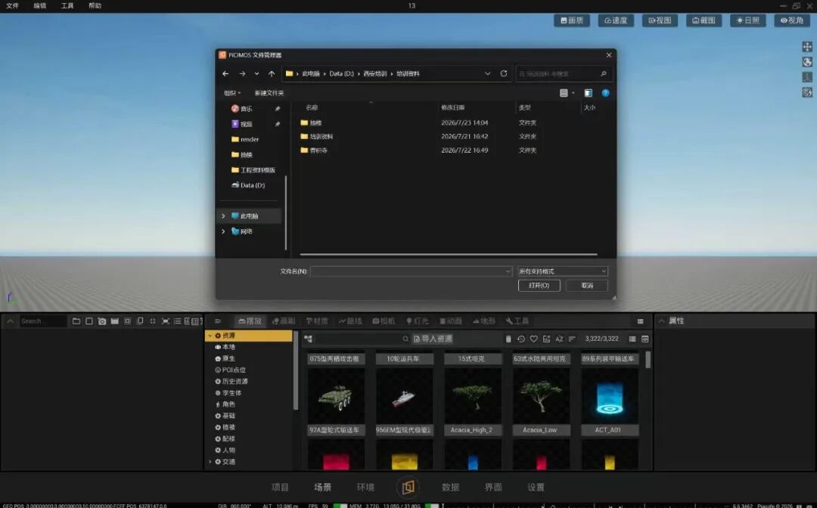Switch asset browser to list view icon
The width and height of the screenshot is (817, 508).
click(632, 339)
